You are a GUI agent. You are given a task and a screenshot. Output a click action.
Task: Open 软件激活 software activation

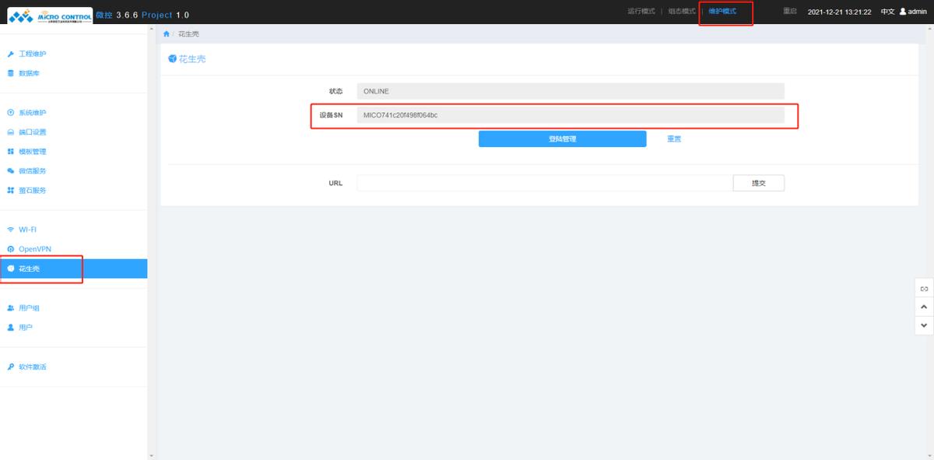pyautogui.click(x=32, y=367)
